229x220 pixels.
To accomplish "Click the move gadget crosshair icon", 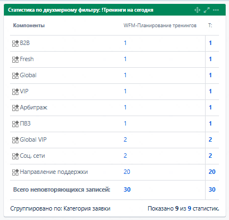I will pyautogui.click(x=197, y=10).
